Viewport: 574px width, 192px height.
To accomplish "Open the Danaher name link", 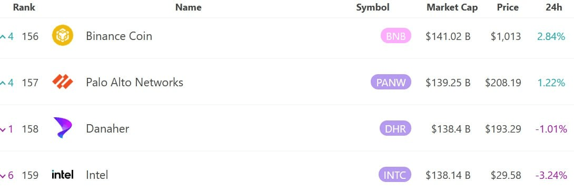I will pyautogui.click(x=107, y=129).
